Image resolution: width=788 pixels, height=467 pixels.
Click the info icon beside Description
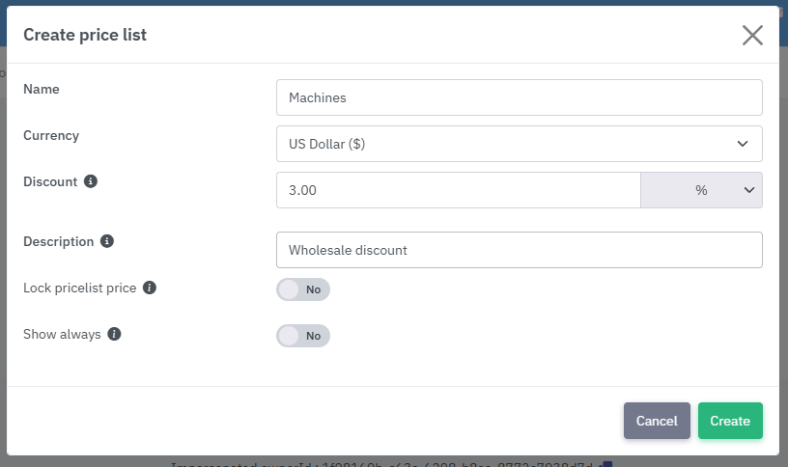(x=107, y=241)
